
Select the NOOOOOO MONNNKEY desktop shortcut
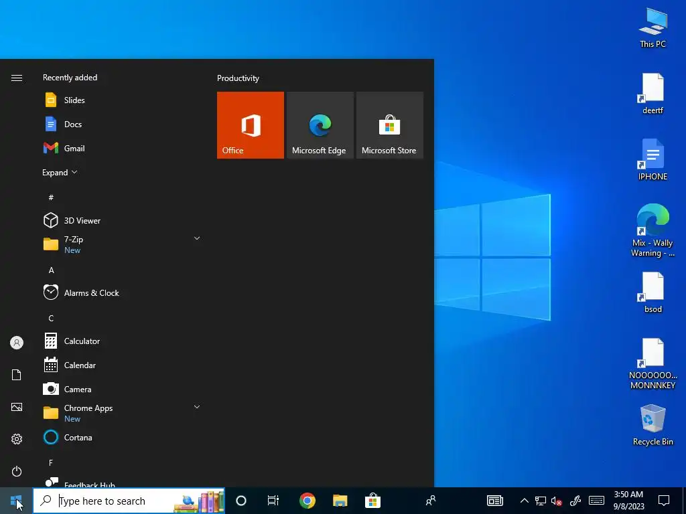coord(653,363)
